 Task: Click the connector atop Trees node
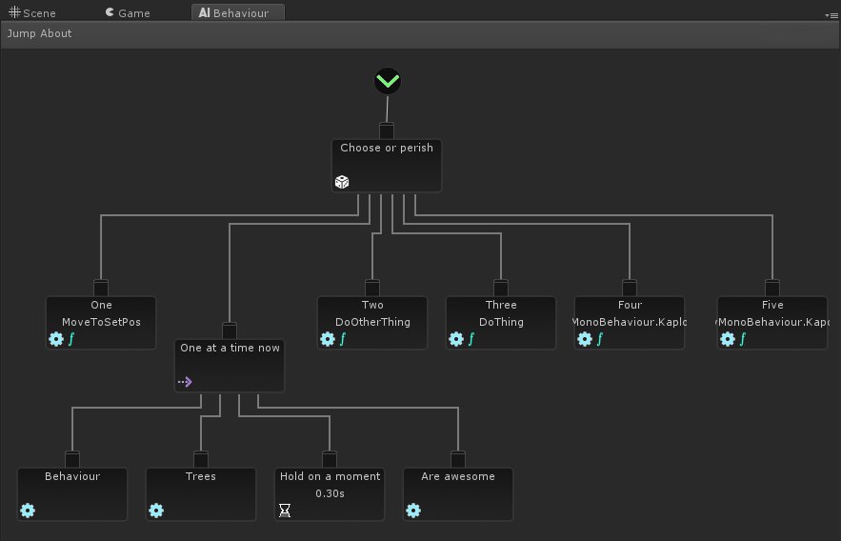(x=201, y=459)
